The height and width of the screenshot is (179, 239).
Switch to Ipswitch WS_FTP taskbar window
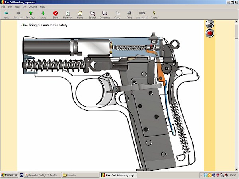click(43, 175)
